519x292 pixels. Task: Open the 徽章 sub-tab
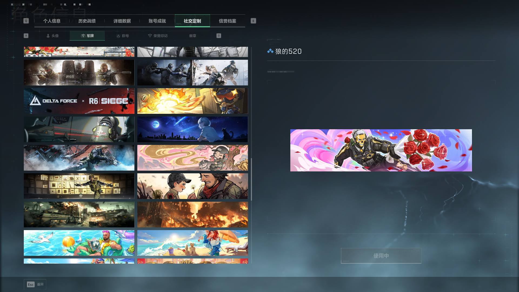coord(192,36)
